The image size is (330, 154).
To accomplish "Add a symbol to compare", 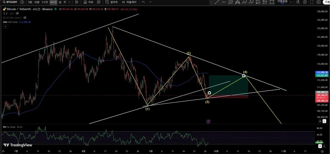I will tap(22, 2).
